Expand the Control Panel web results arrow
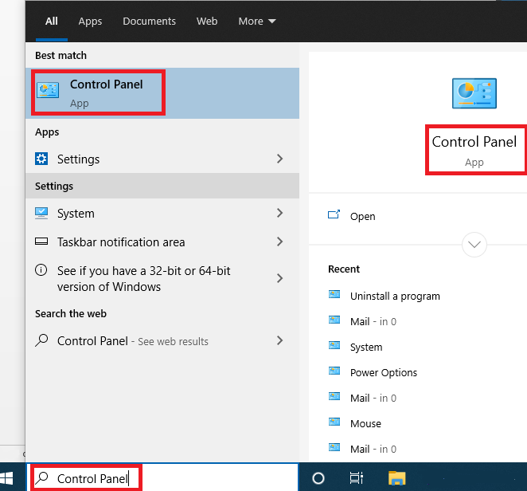This screenshot has width=527, height=491. [x=279, y=340]
